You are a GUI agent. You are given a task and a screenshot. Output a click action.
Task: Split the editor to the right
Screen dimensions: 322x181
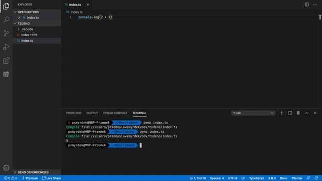(x=306, y=5)
